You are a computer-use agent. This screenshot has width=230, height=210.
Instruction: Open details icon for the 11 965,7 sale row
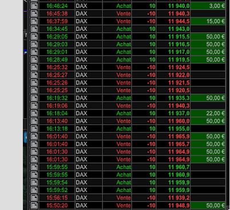pos(34,144)
